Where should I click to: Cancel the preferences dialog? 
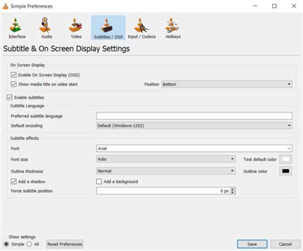(285, 244)
